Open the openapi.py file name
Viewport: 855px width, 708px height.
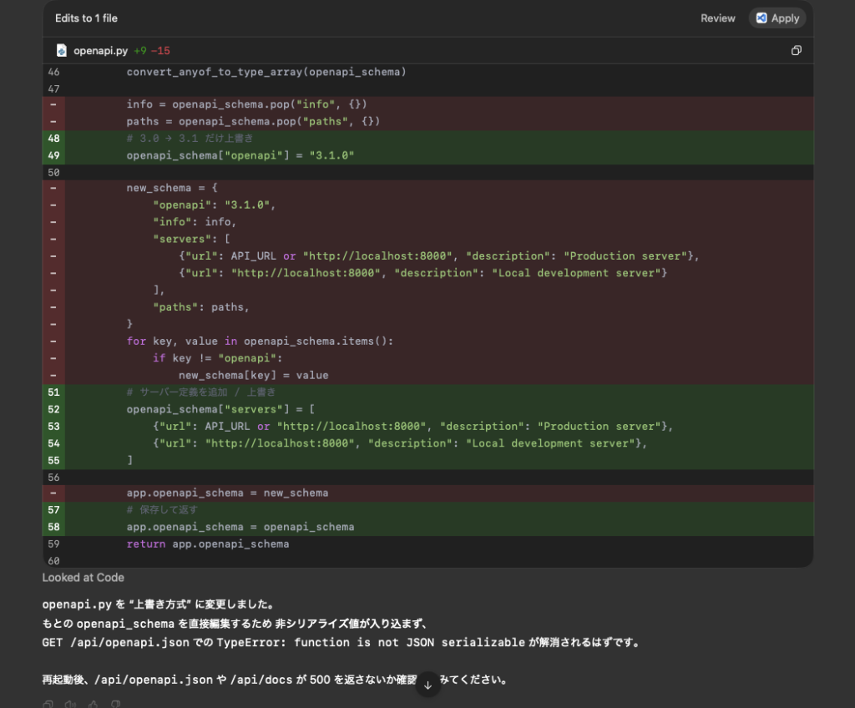click(100, 50)
